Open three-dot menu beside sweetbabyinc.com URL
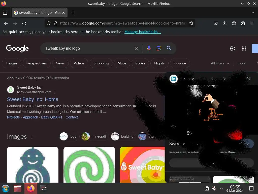 (55, 92)
